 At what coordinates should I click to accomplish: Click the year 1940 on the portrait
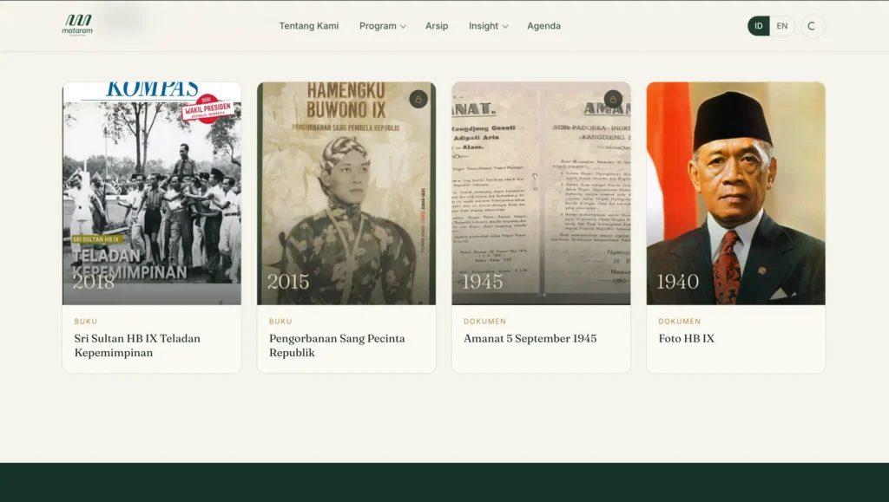677,281
